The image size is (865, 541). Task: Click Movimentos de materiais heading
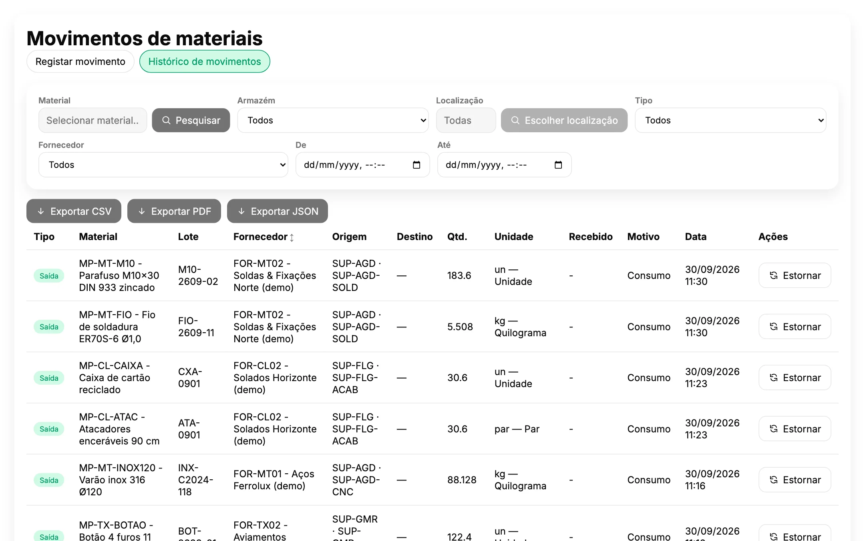click(x=145, y=38)
